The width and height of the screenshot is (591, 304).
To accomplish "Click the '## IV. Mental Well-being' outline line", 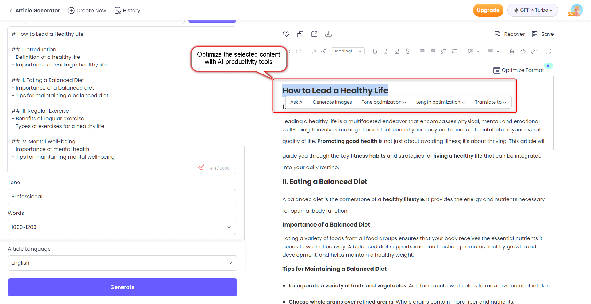I will tap(43, 142).
